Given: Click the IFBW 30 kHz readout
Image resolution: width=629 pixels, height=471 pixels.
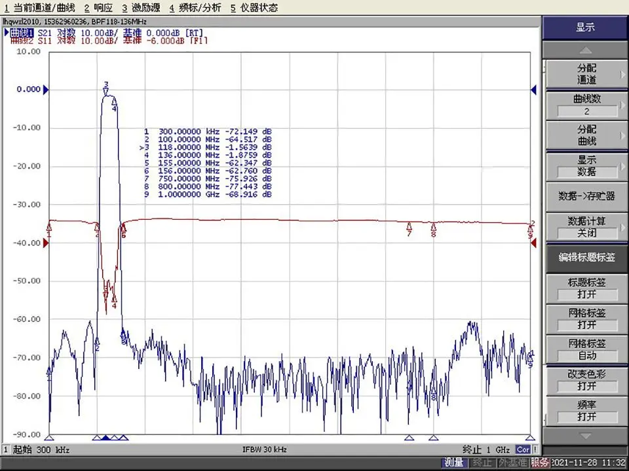Looking at the screenshot, I should coord(264,449).
